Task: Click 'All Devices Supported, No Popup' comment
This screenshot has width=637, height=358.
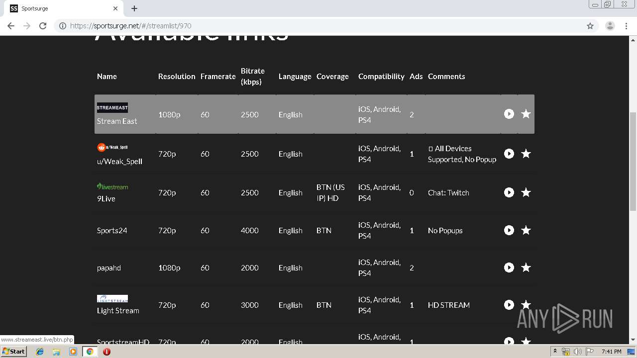Action: [x=462, y=154]
